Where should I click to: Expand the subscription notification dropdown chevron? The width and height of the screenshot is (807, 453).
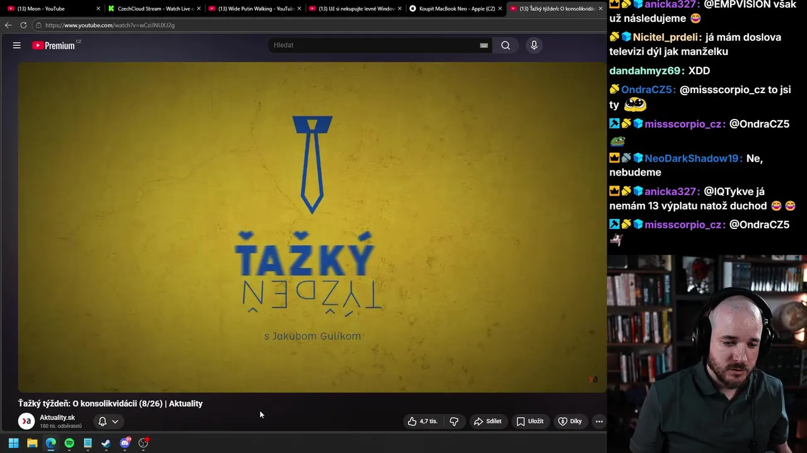115,422
